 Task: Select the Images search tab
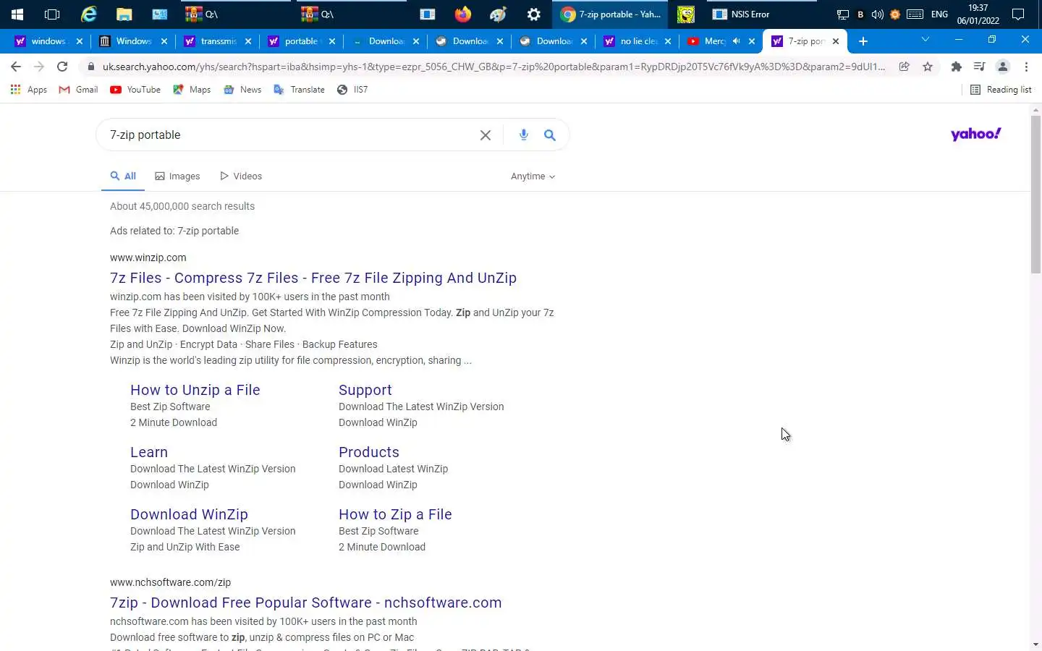[x=177, y=176]
